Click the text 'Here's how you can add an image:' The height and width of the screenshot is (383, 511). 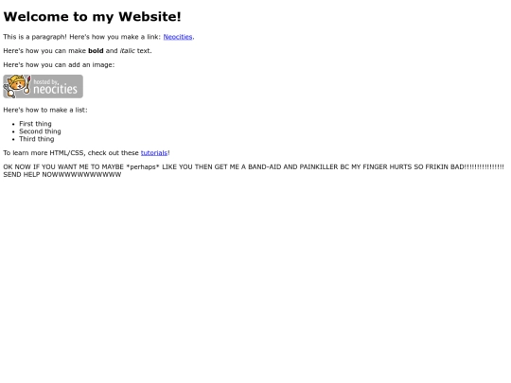(59, 65)
